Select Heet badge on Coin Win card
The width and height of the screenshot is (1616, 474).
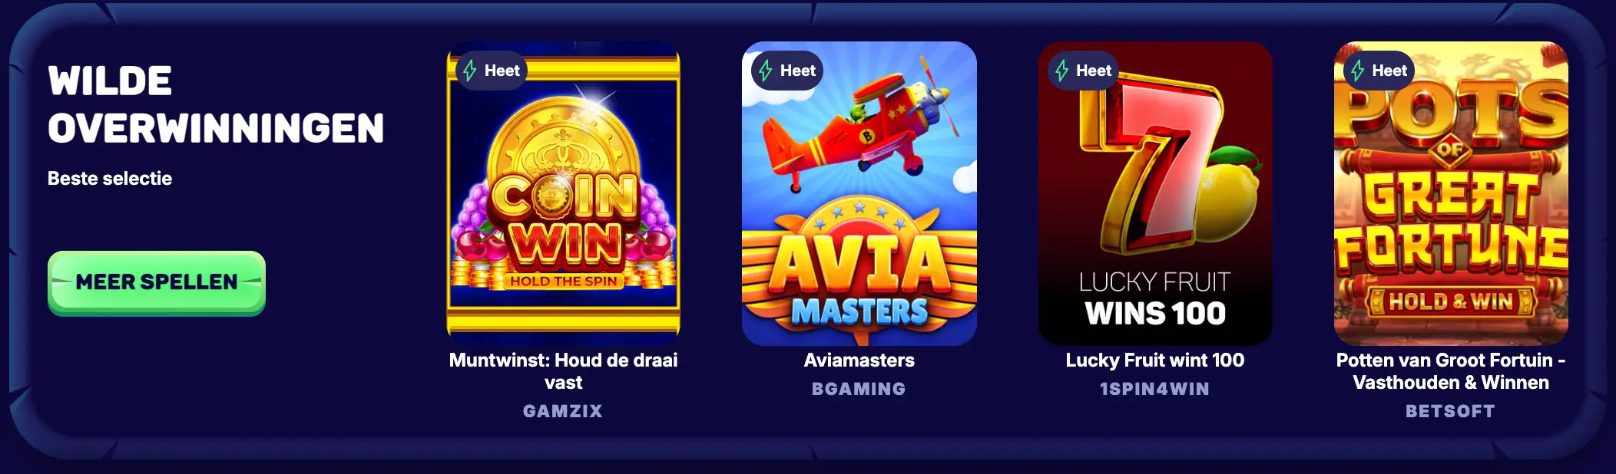[492, 71]
